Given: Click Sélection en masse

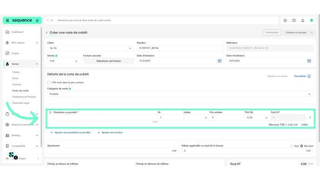Looking at the screenshot, I should (277, 76).
